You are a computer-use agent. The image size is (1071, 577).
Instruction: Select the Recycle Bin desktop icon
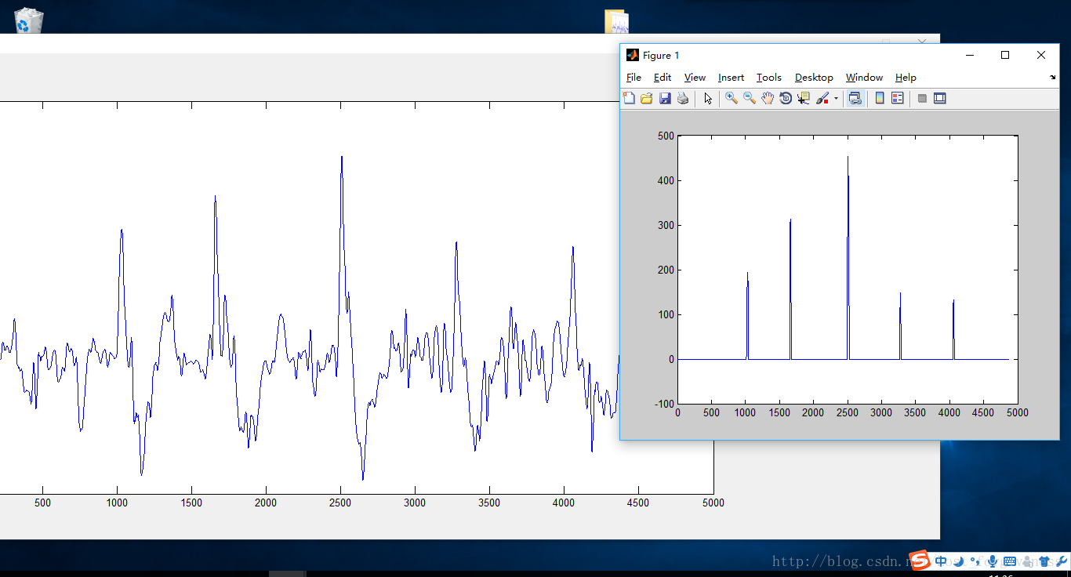pyautogui.click(x=29, y=20)
